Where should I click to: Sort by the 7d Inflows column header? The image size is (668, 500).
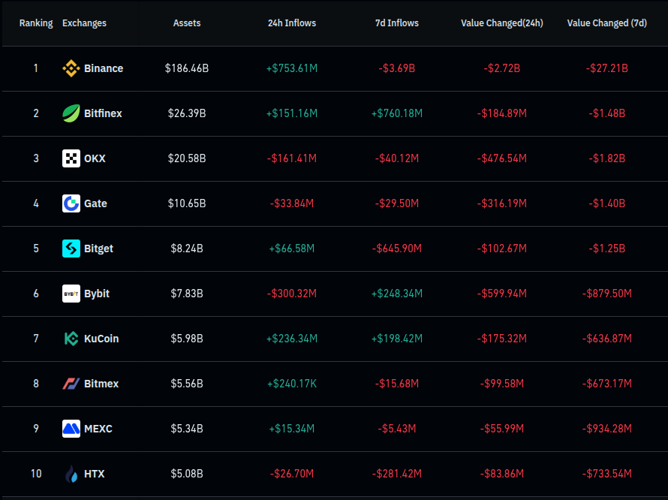coord(396,23)
